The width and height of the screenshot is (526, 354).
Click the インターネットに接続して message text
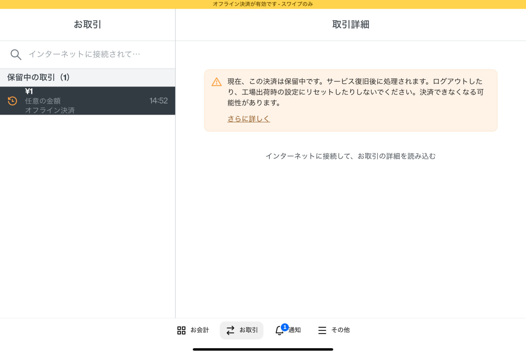coord(351,156)
